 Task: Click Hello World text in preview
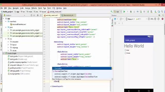pyautogui.click(x=134, y=46)
